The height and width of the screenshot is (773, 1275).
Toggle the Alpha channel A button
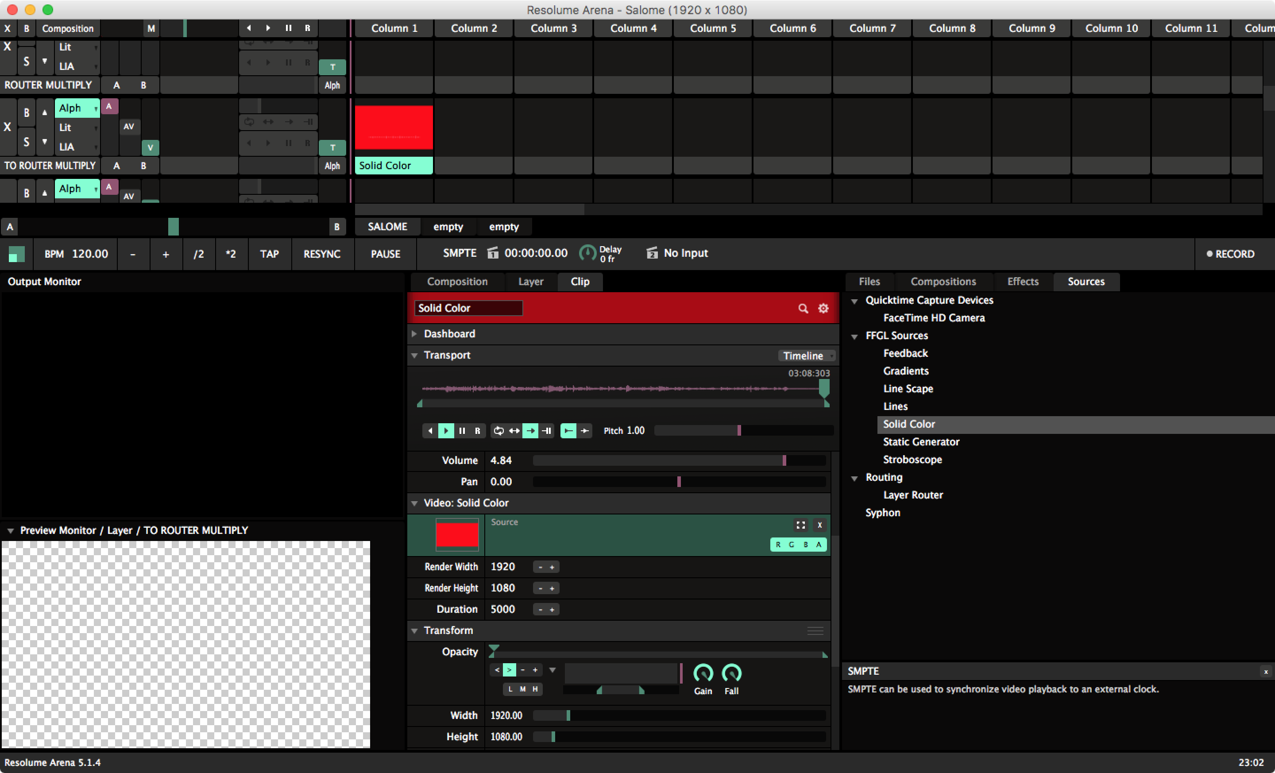pyautogui.click(x=819, y=544)
